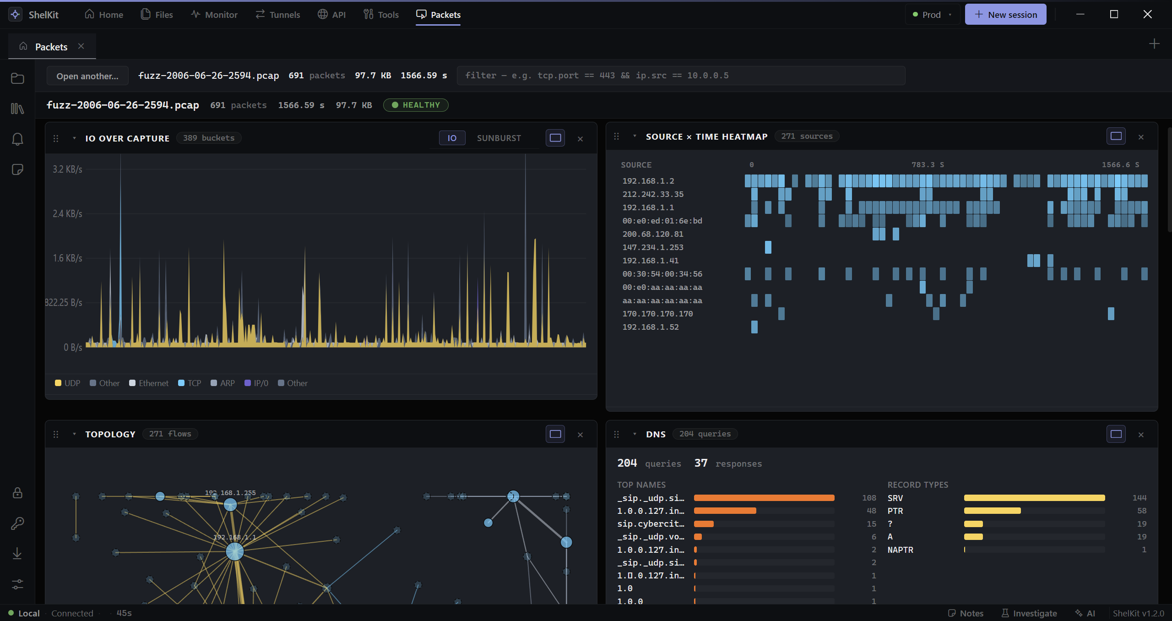The height and width of the screenshot is (621, 1172).
Task: Open AI in status bar
Action: 1085,613
